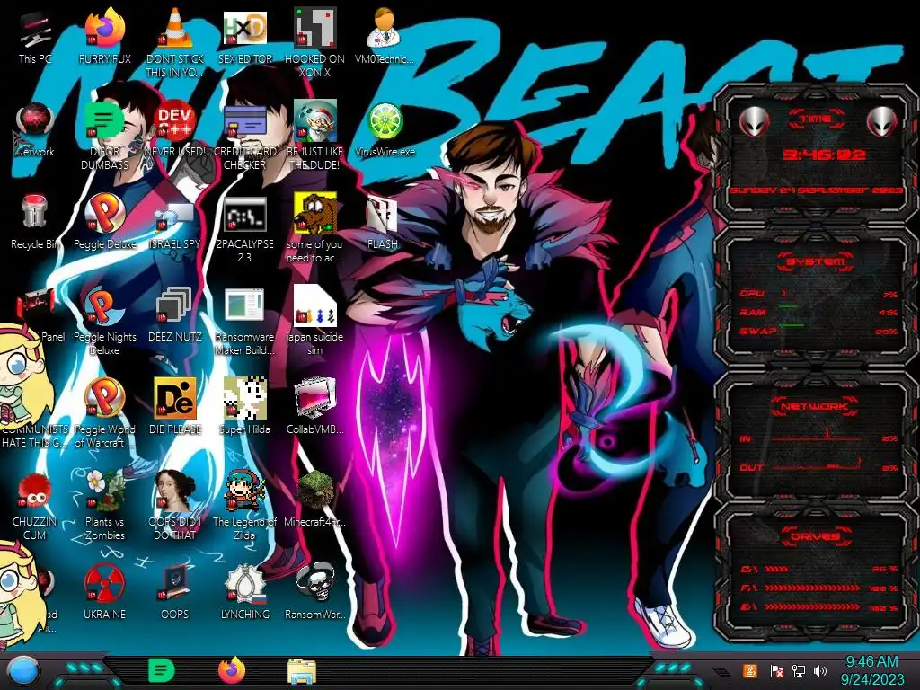Click the Start orb on the taskbar
Screen dimensions: 920x690
tap(22, 671)
